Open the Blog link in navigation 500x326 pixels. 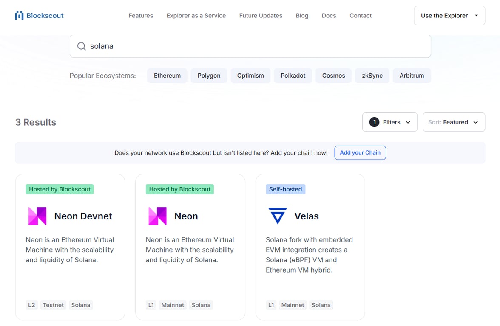(x=302, y=16)
